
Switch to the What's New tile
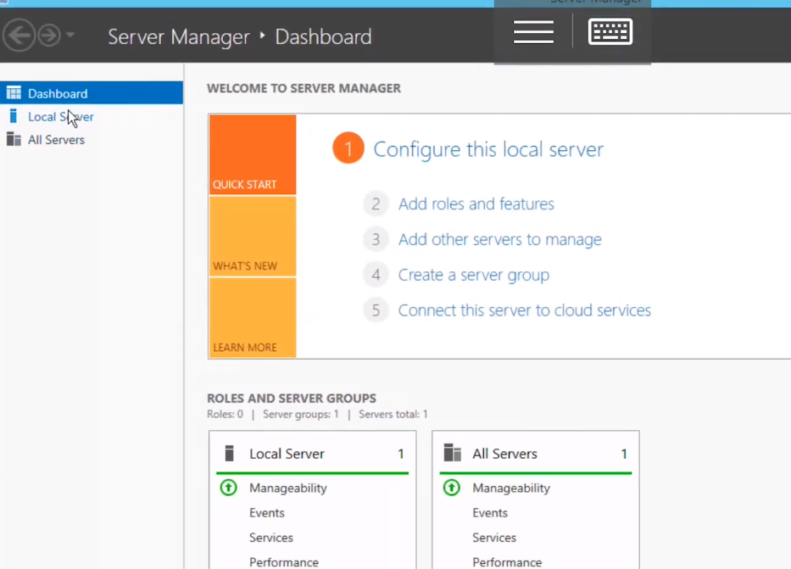252,237
